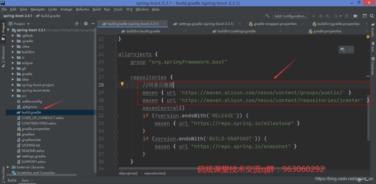
Task: Close the gradle-wrapper.properties tab
Action: (303, 24)
